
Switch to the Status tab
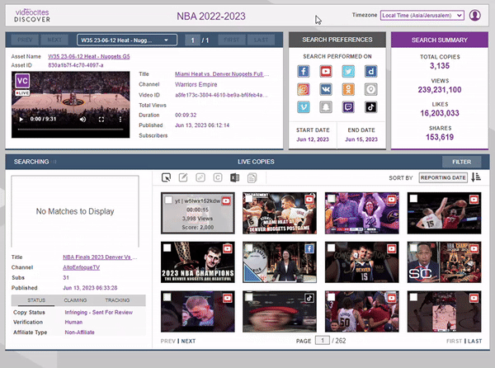[36, 300]
